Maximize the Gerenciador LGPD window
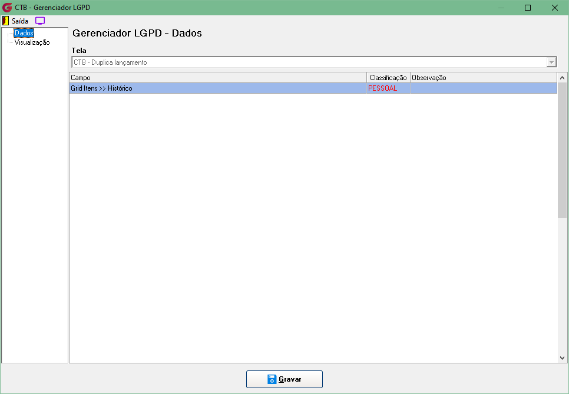 (x=528, y=8)
